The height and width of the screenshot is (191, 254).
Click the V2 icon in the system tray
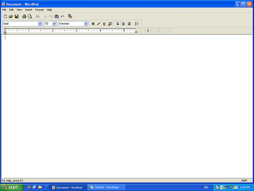(236, 187)
